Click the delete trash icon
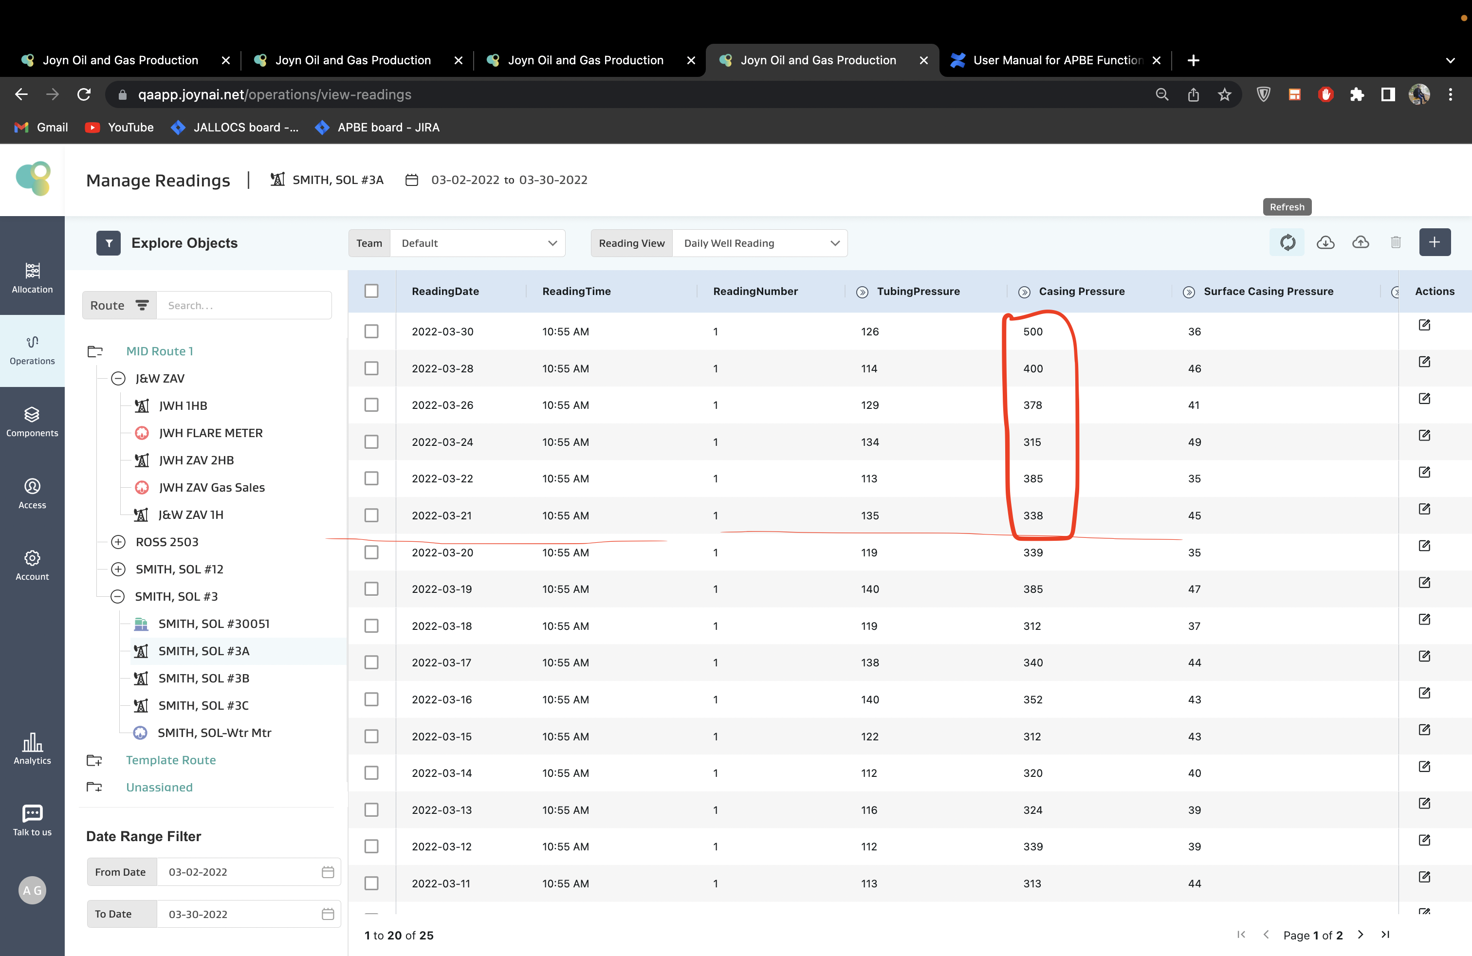 [x=1395, y=242]
